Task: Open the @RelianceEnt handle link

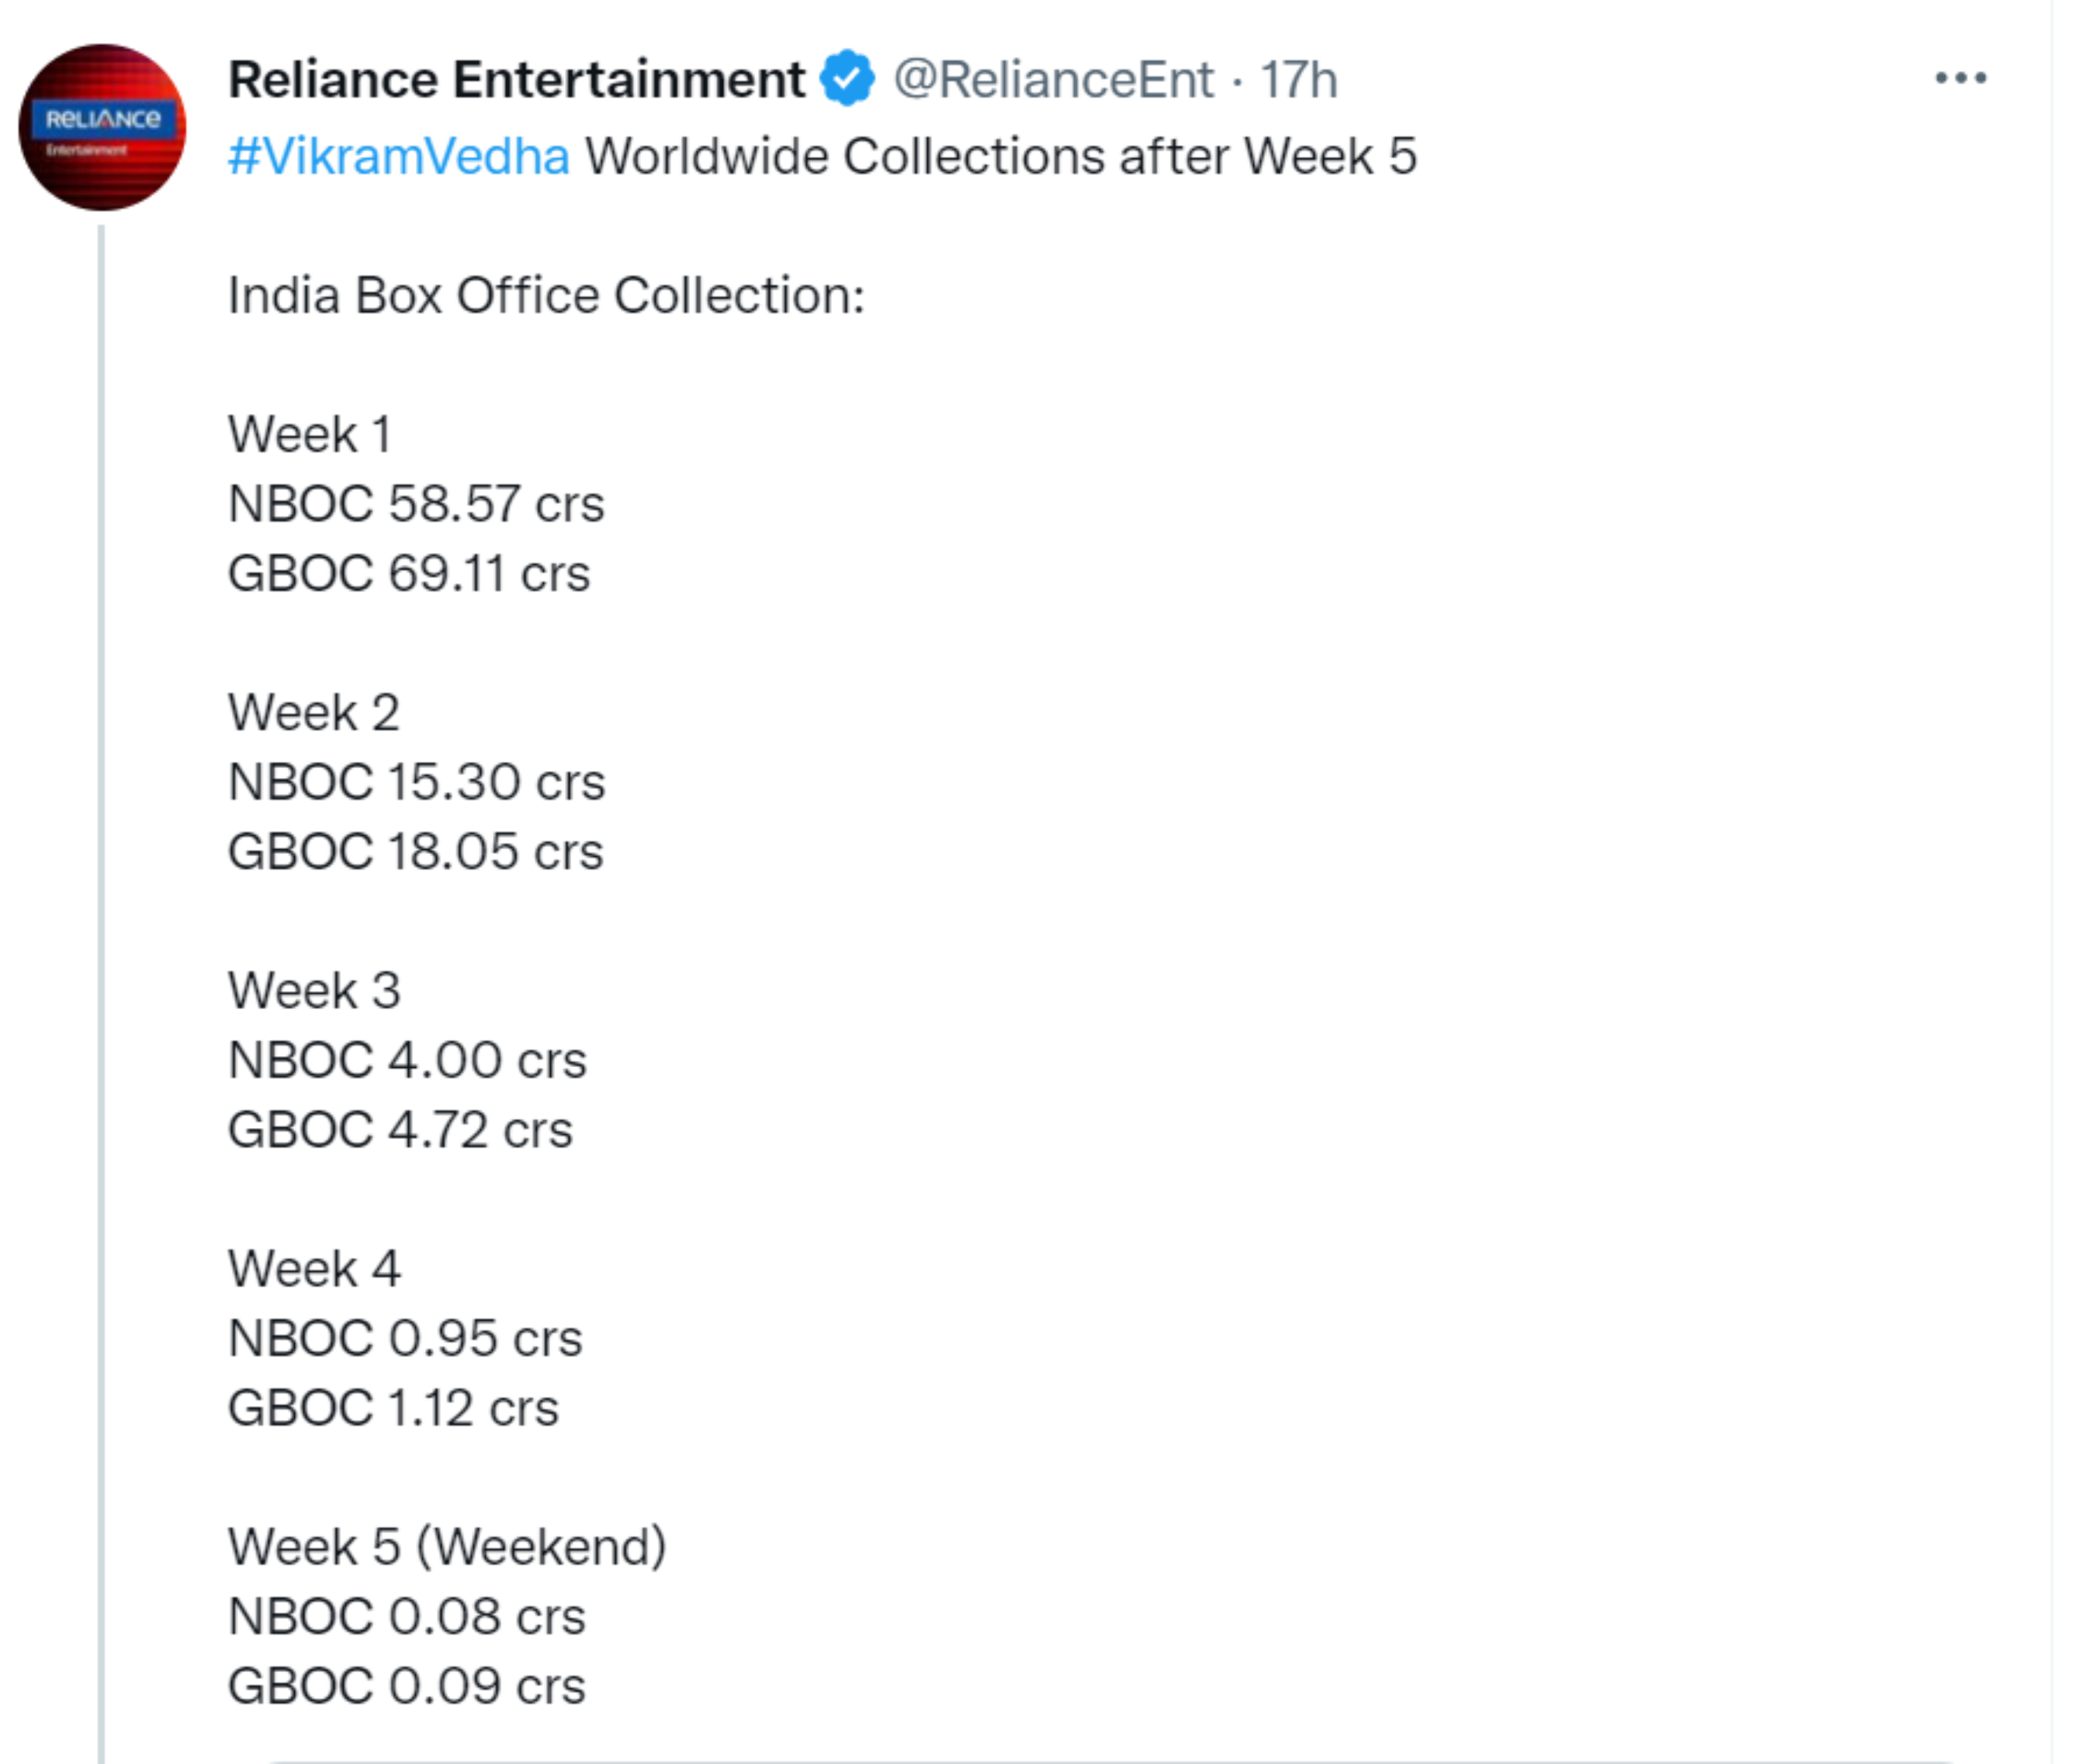Action: 1053,79
